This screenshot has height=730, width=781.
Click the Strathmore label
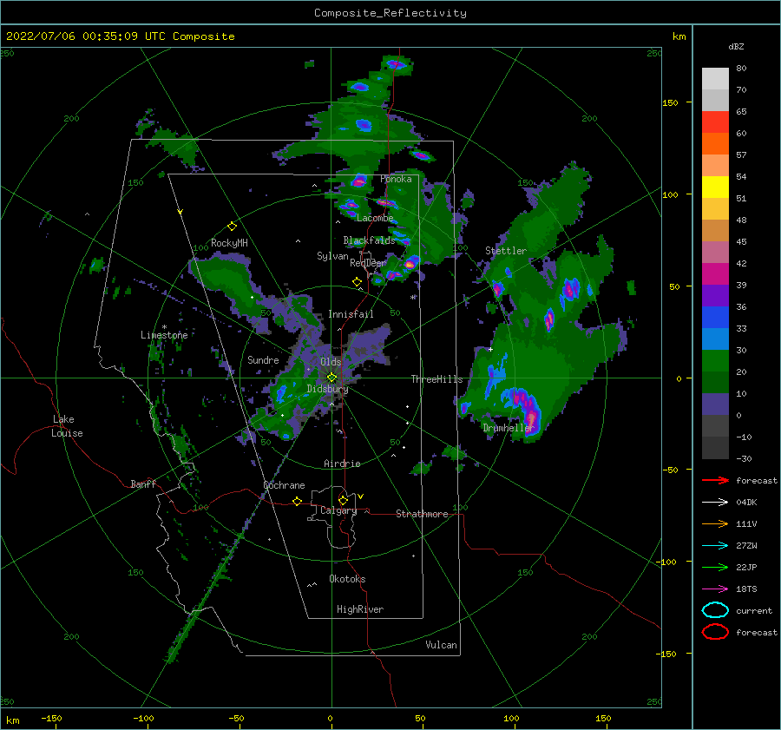click(423, 514)
